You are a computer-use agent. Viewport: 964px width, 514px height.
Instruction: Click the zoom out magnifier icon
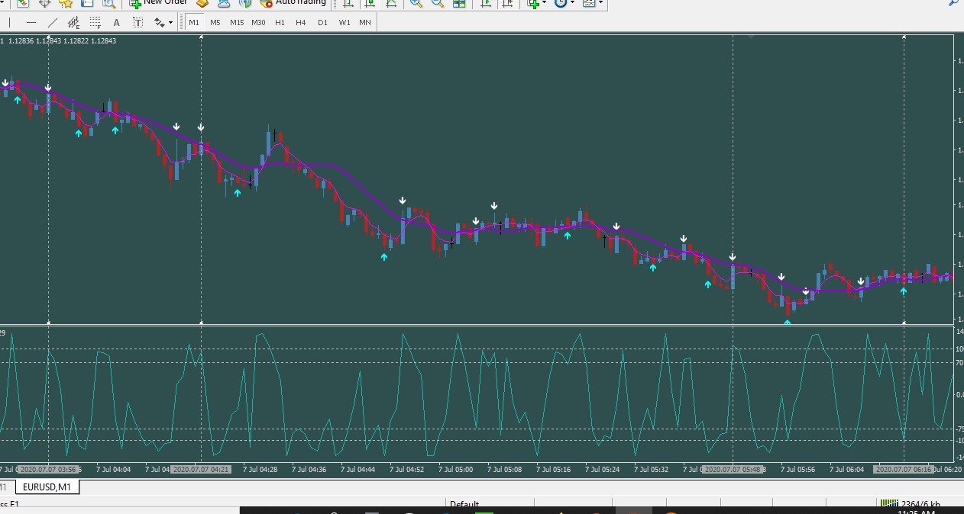437,4
